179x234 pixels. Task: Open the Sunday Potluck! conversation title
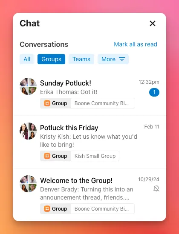[66, 83]
